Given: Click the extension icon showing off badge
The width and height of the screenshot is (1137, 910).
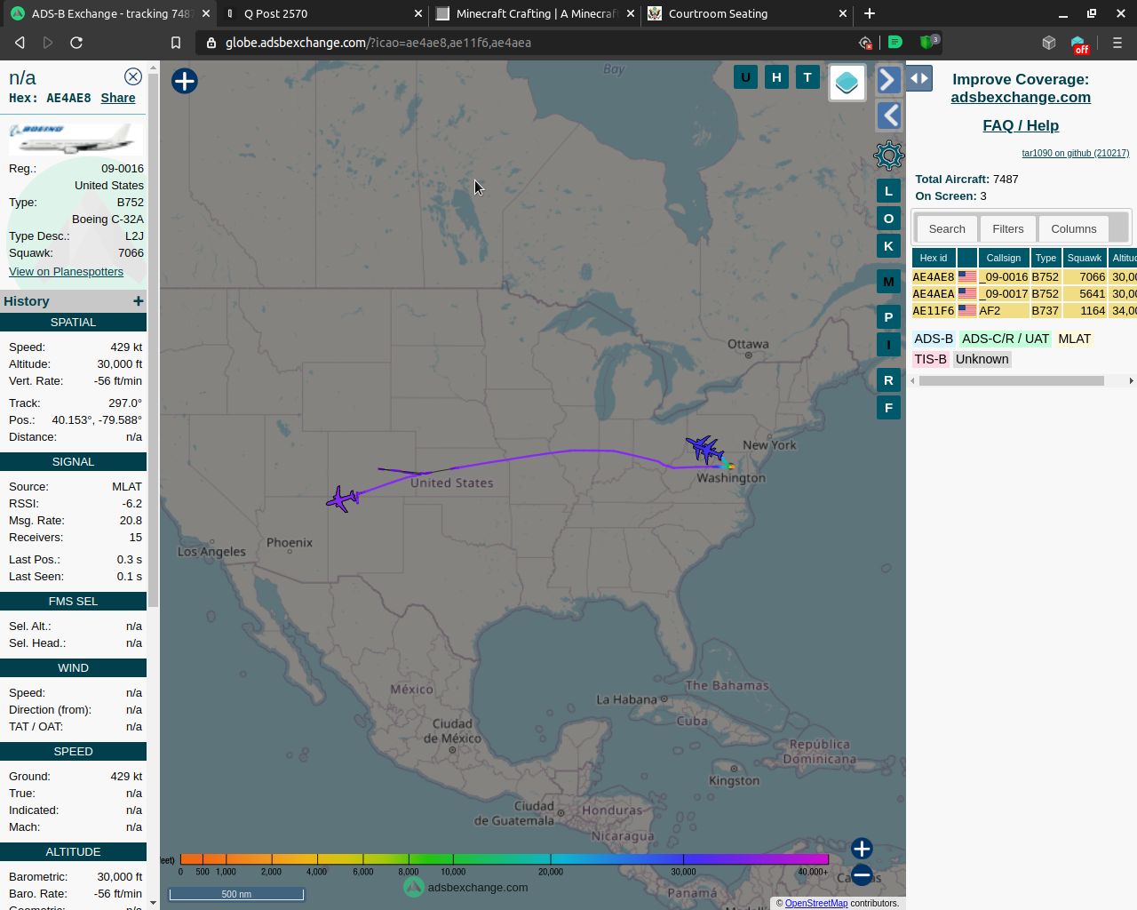Looking at the screenshot, I should [x=1078, y=44].
